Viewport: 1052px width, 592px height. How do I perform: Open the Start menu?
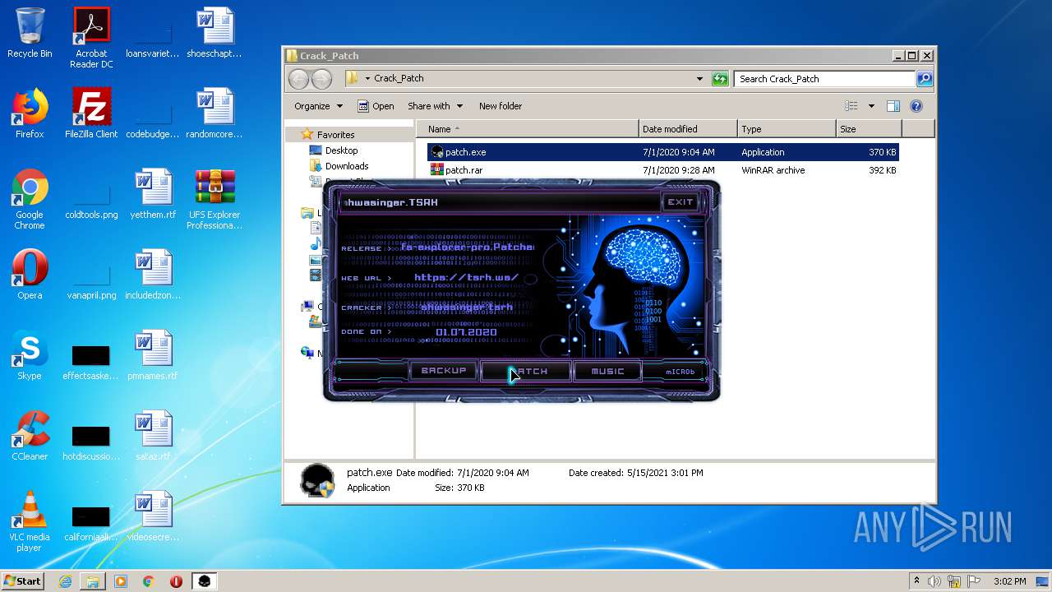click(22, 580)
